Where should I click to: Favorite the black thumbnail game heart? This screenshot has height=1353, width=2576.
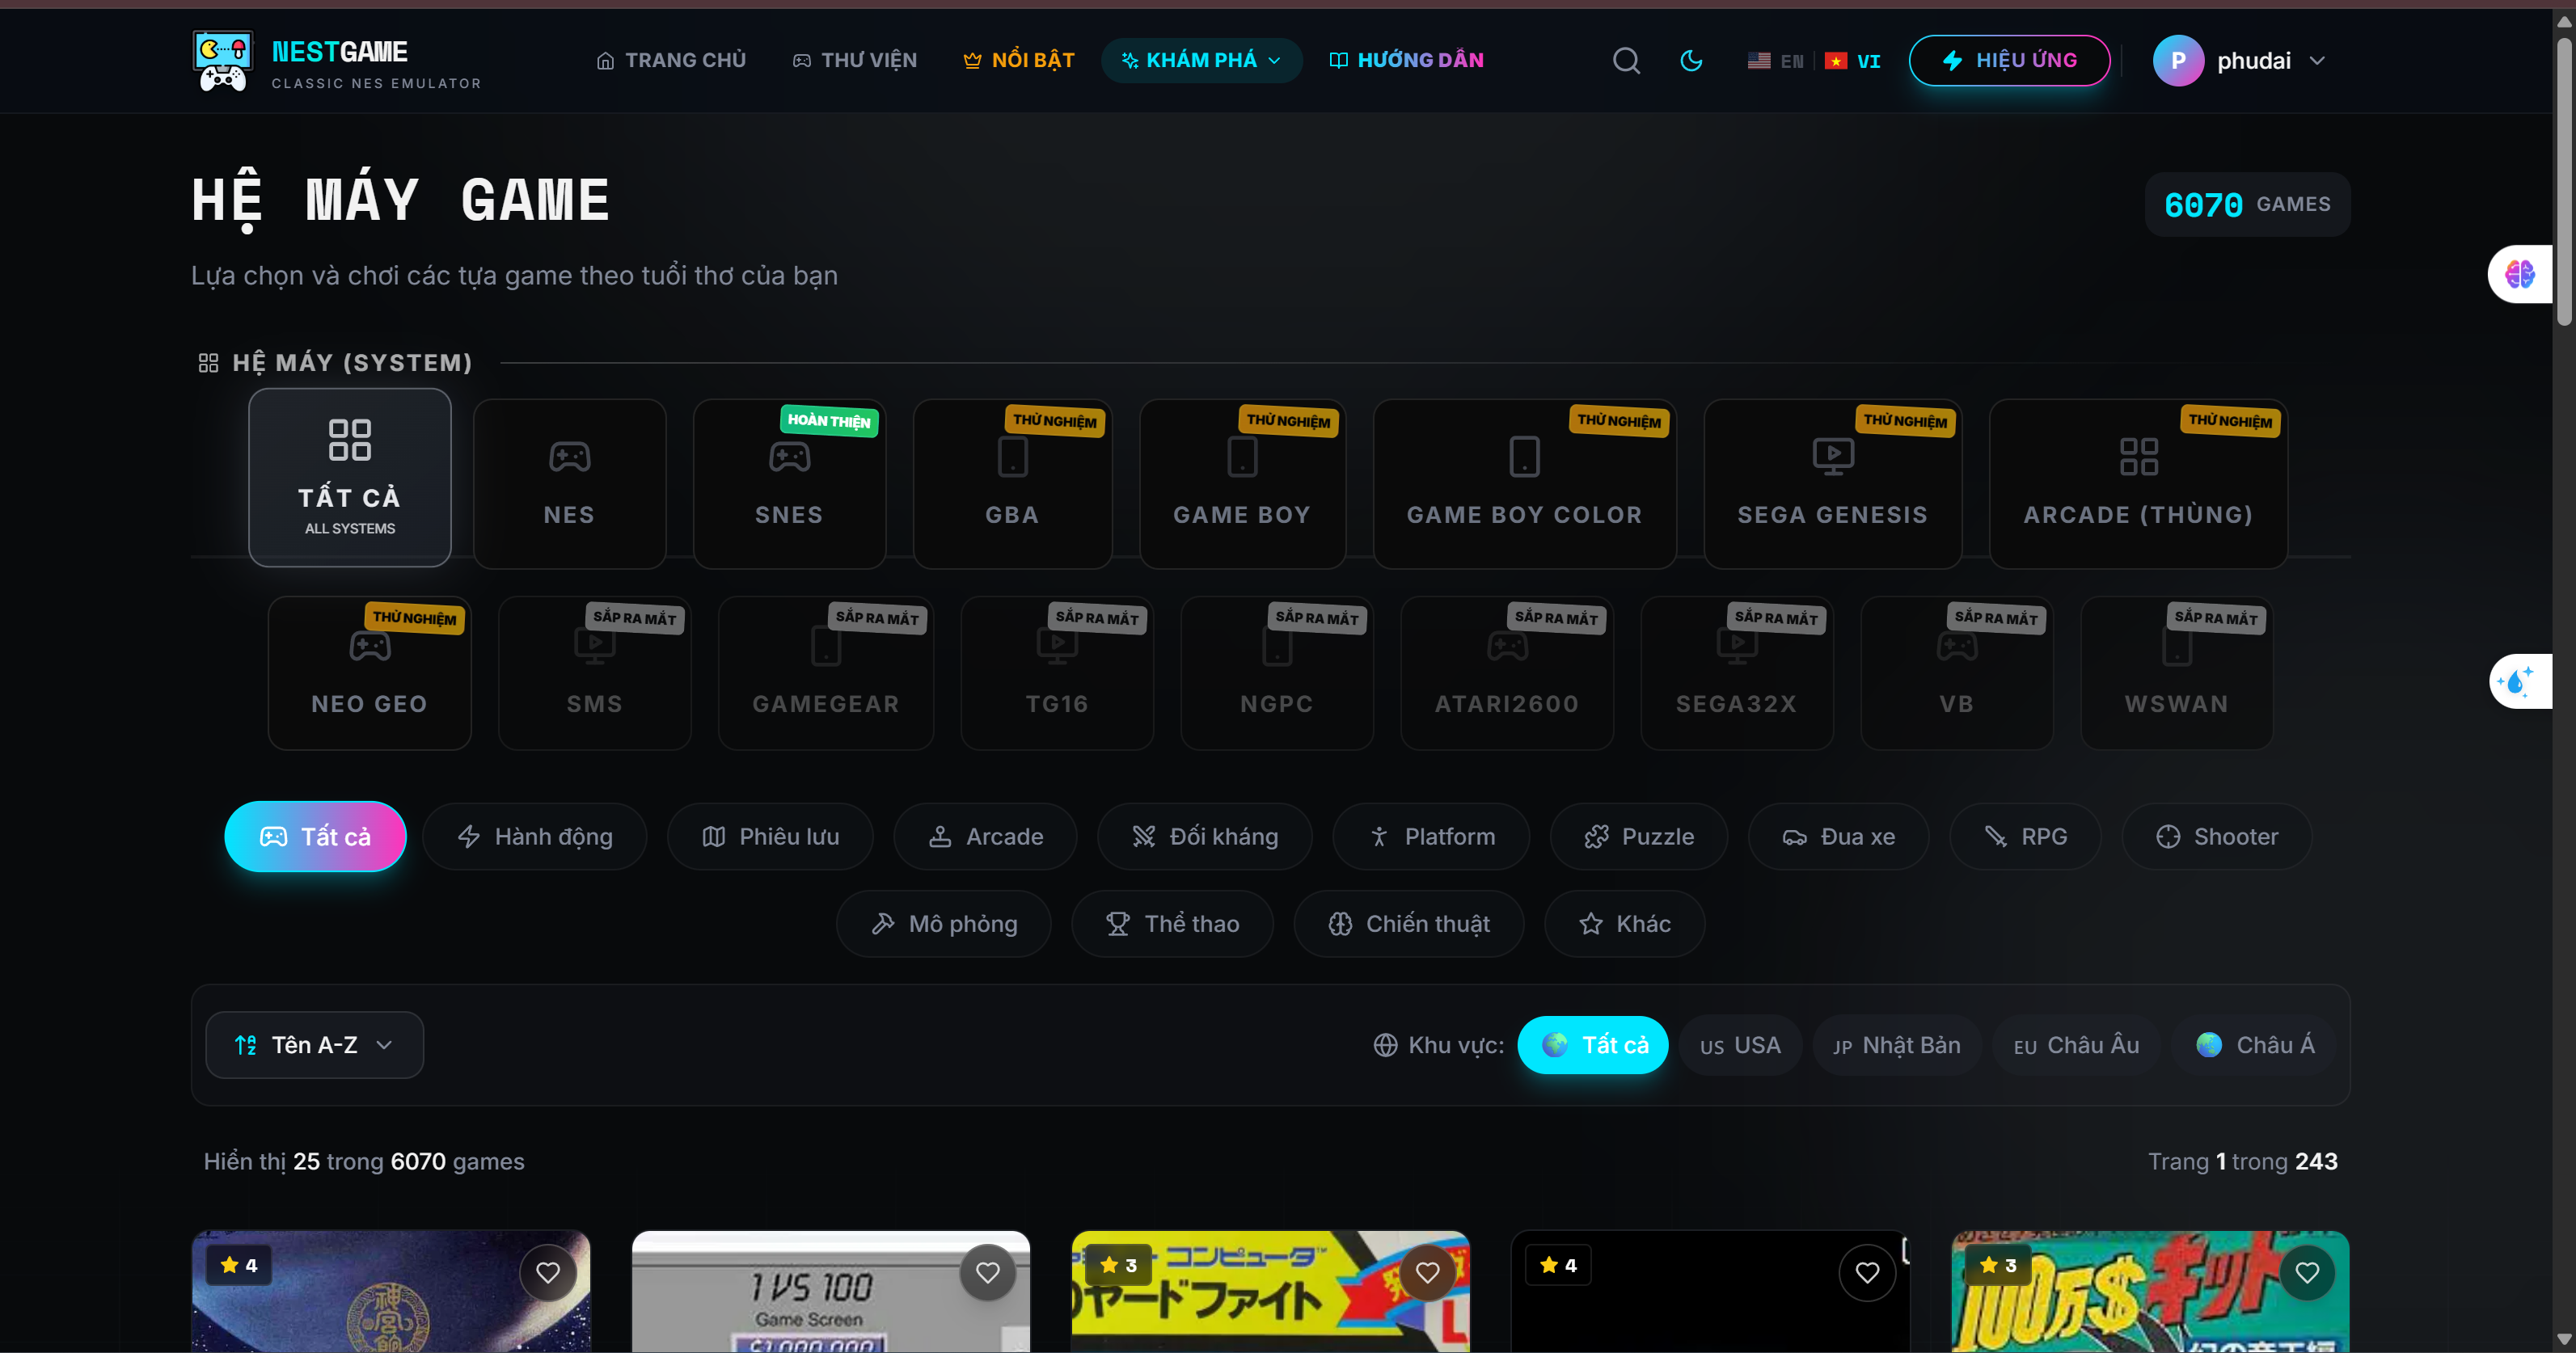click(1867, 1272)
